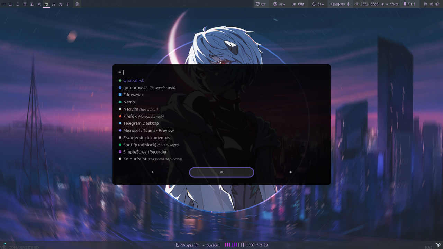The width and height of the screenshot is (443, 249).
Task: Click the highlighted app-list mode button
Action: point(221,172)
